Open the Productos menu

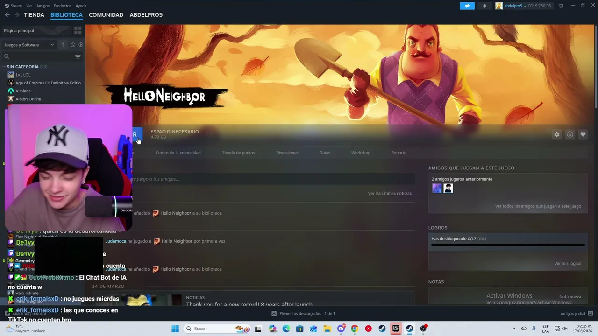(63, 6)
